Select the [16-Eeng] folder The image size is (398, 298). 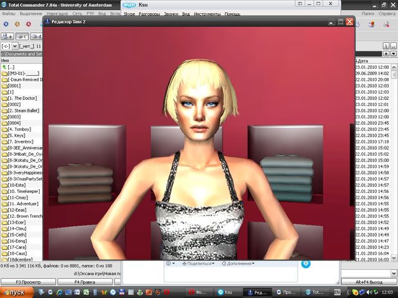point(14,241)
